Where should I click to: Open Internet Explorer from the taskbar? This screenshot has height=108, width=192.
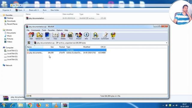[x=13, y=105]
